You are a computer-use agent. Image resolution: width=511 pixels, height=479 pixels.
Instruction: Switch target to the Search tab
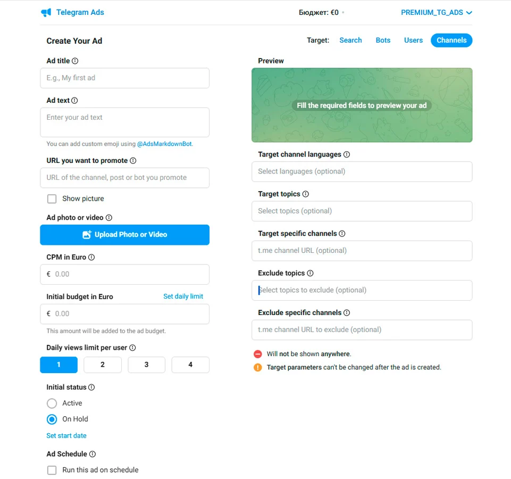(350, 40)
